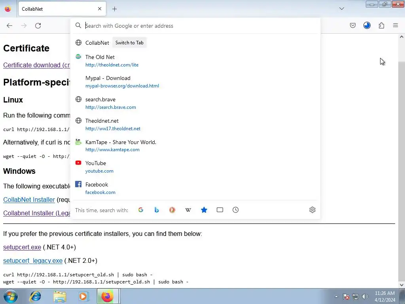The height and width of the screenshot is (304, 405).
Task: Select the Facebook suggestion
Action: (195, 188)
